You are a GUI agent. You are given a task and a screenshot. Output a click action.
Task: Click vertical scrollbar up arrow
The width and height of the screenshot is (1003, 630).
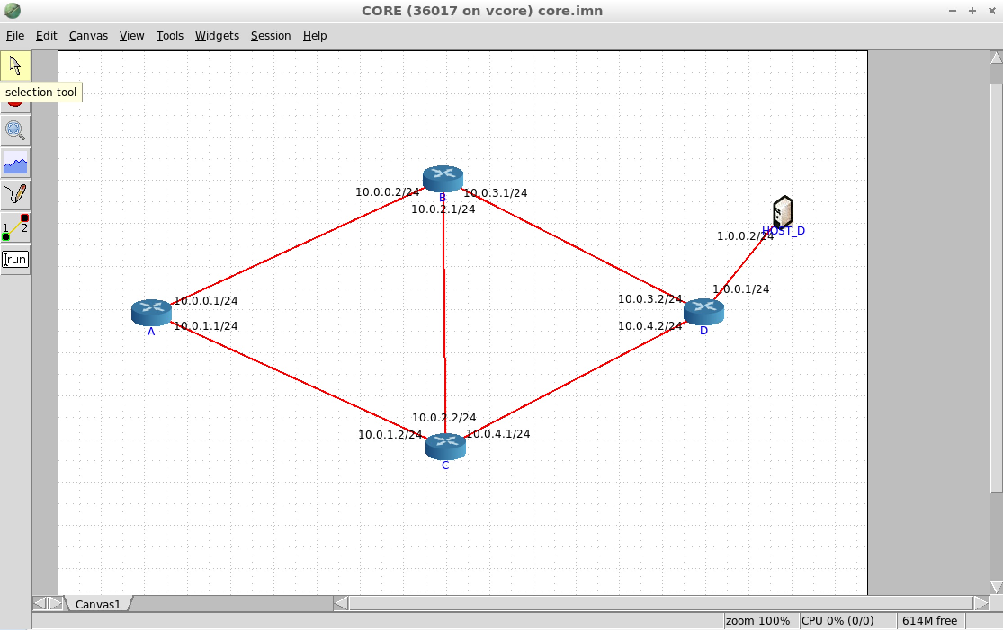996,58
